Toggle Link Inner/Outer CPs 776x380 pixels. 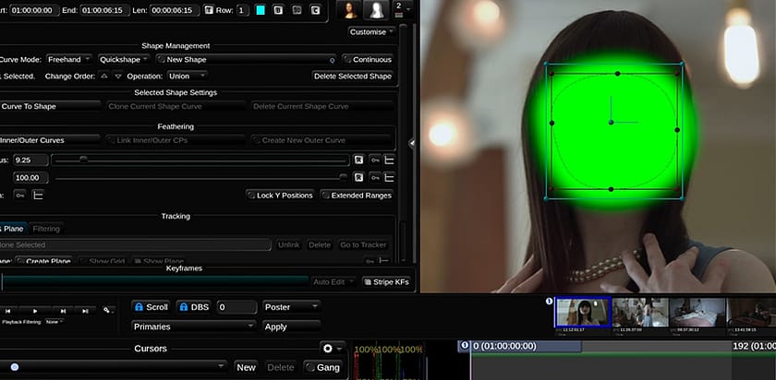click(176, 140)
